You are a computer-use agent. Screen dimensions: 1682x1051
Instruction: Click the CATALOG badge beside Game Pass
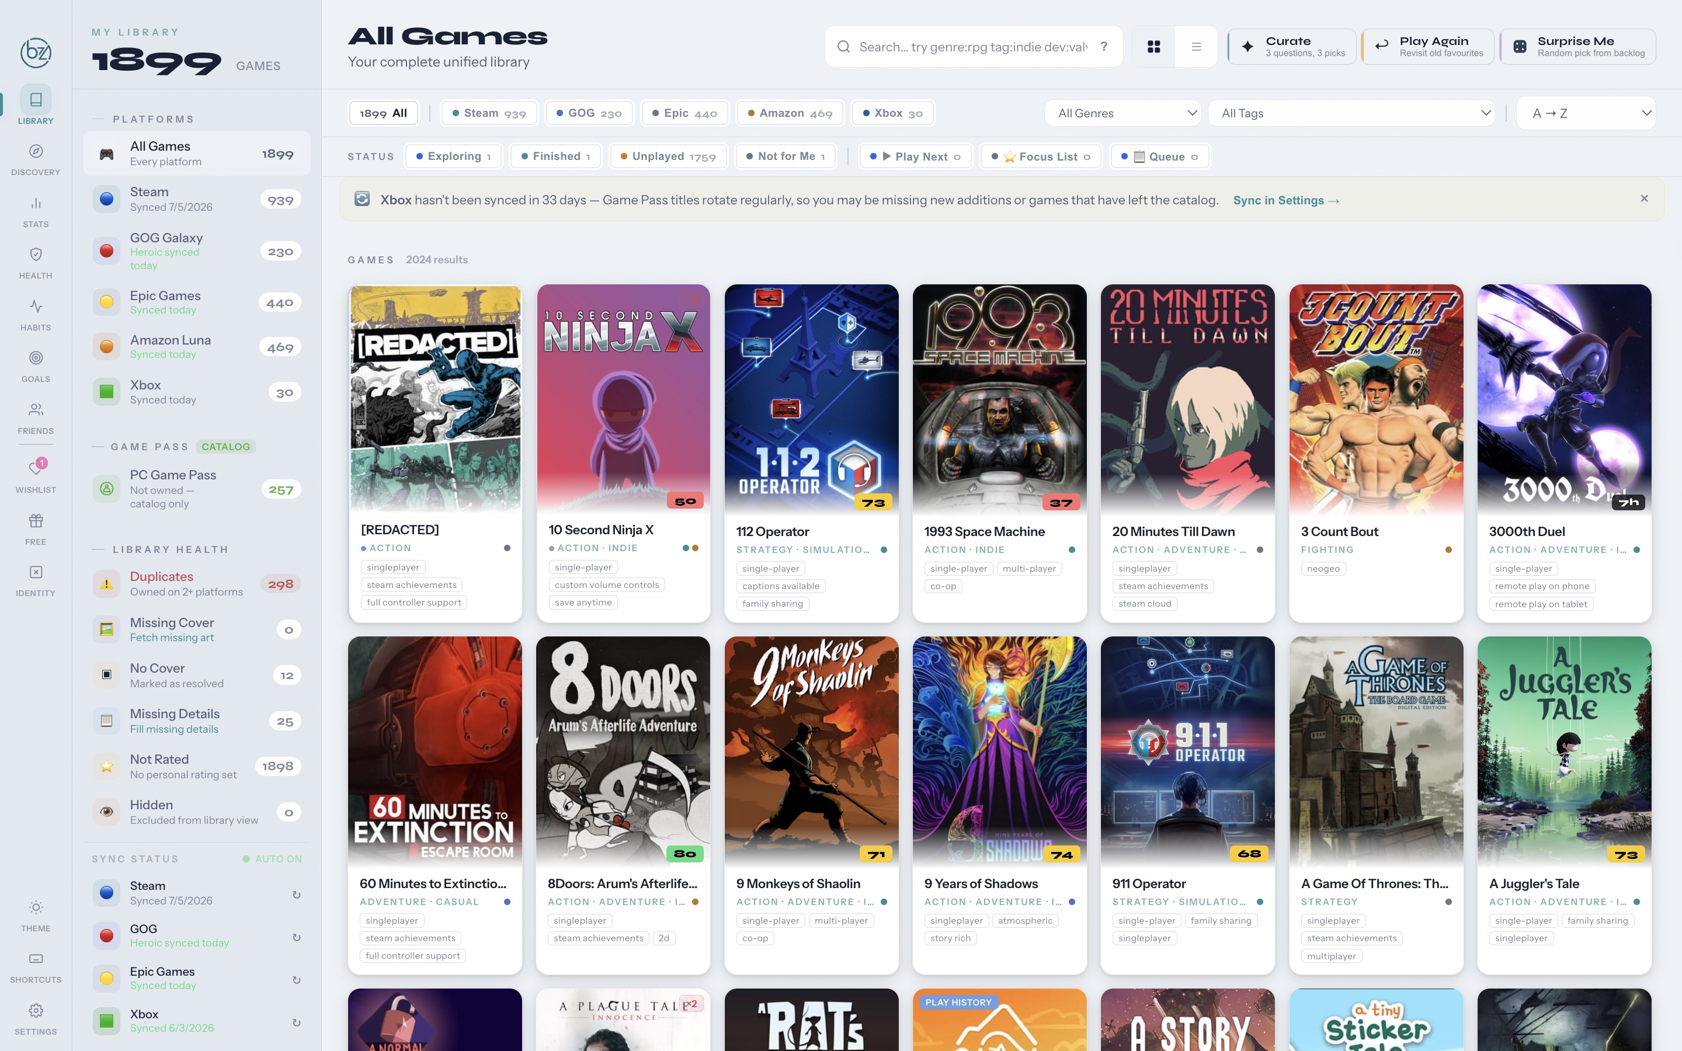click(x=226, y=447)
